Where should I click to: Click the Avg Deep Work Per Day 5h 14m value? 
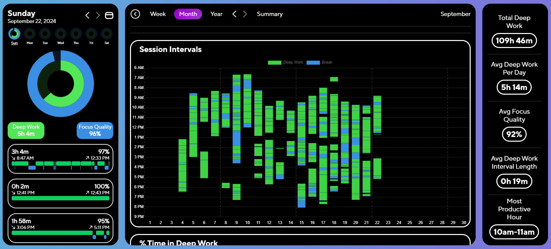point(514,87)
